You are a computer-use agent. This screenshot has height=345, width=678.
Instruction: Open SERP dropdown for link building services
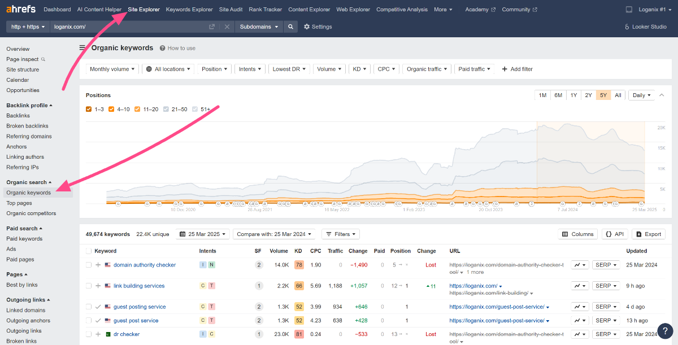pyautogui.click(x=606, y=286)
